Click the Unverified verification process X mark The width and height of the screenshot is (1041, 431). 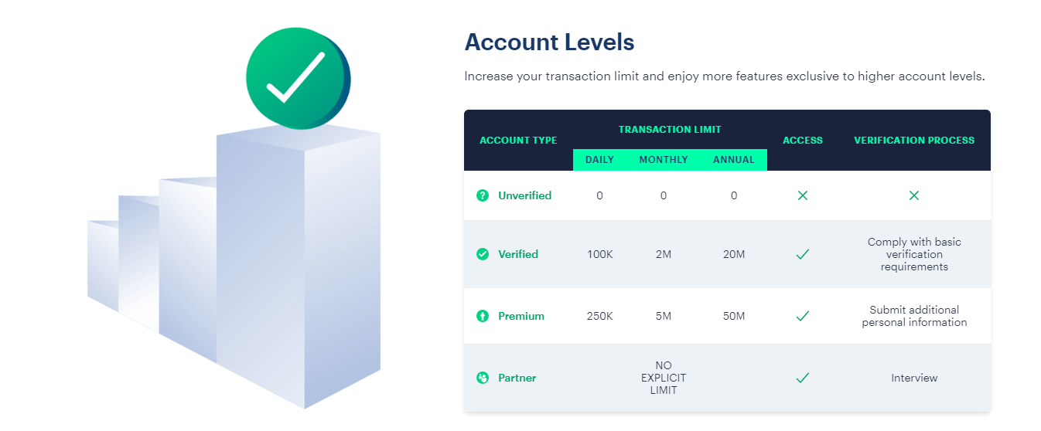click(914, 195)
